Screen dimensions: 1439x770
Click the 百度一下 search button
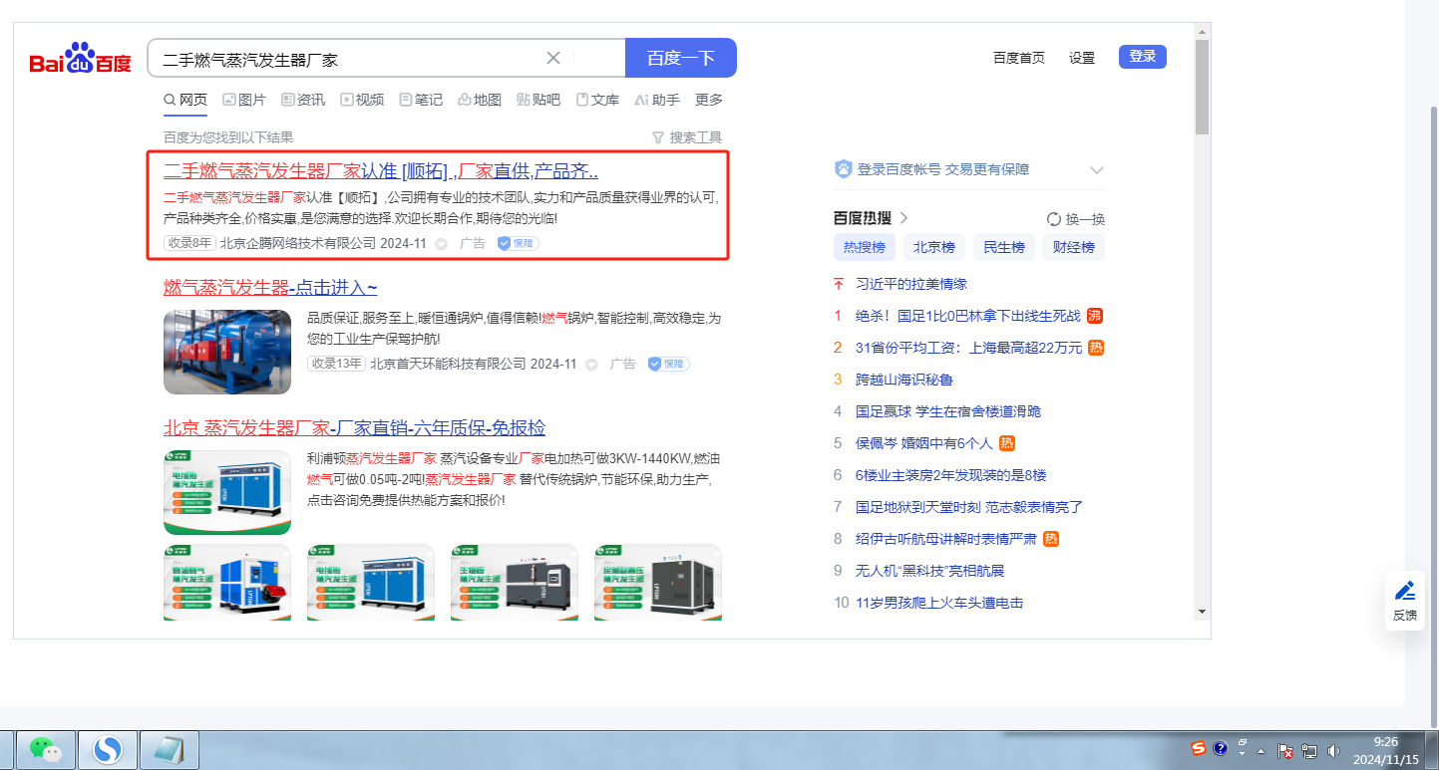(680, 58)
